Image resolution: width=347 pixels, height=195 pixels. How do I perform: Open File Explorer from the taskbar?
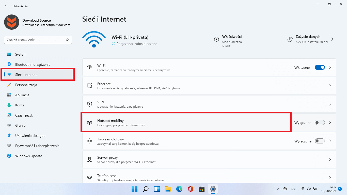pos(168,189)
